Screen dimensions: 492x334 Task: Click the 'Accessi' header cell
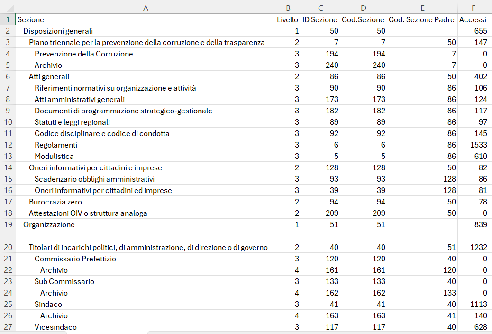pyautogui.click(x=473, y=19)
